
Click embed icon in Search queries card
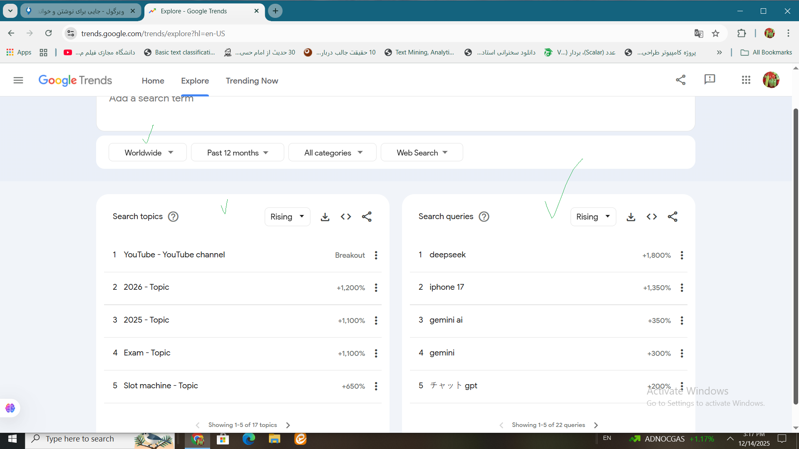tap(652, 217)
